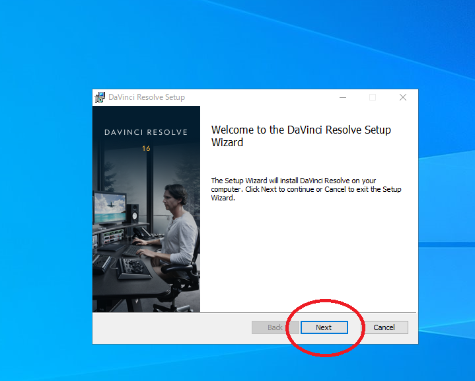This screenshot has width=475, height=381.
Task: Open the installer icon in the title bar
Action: pos(100,97)
